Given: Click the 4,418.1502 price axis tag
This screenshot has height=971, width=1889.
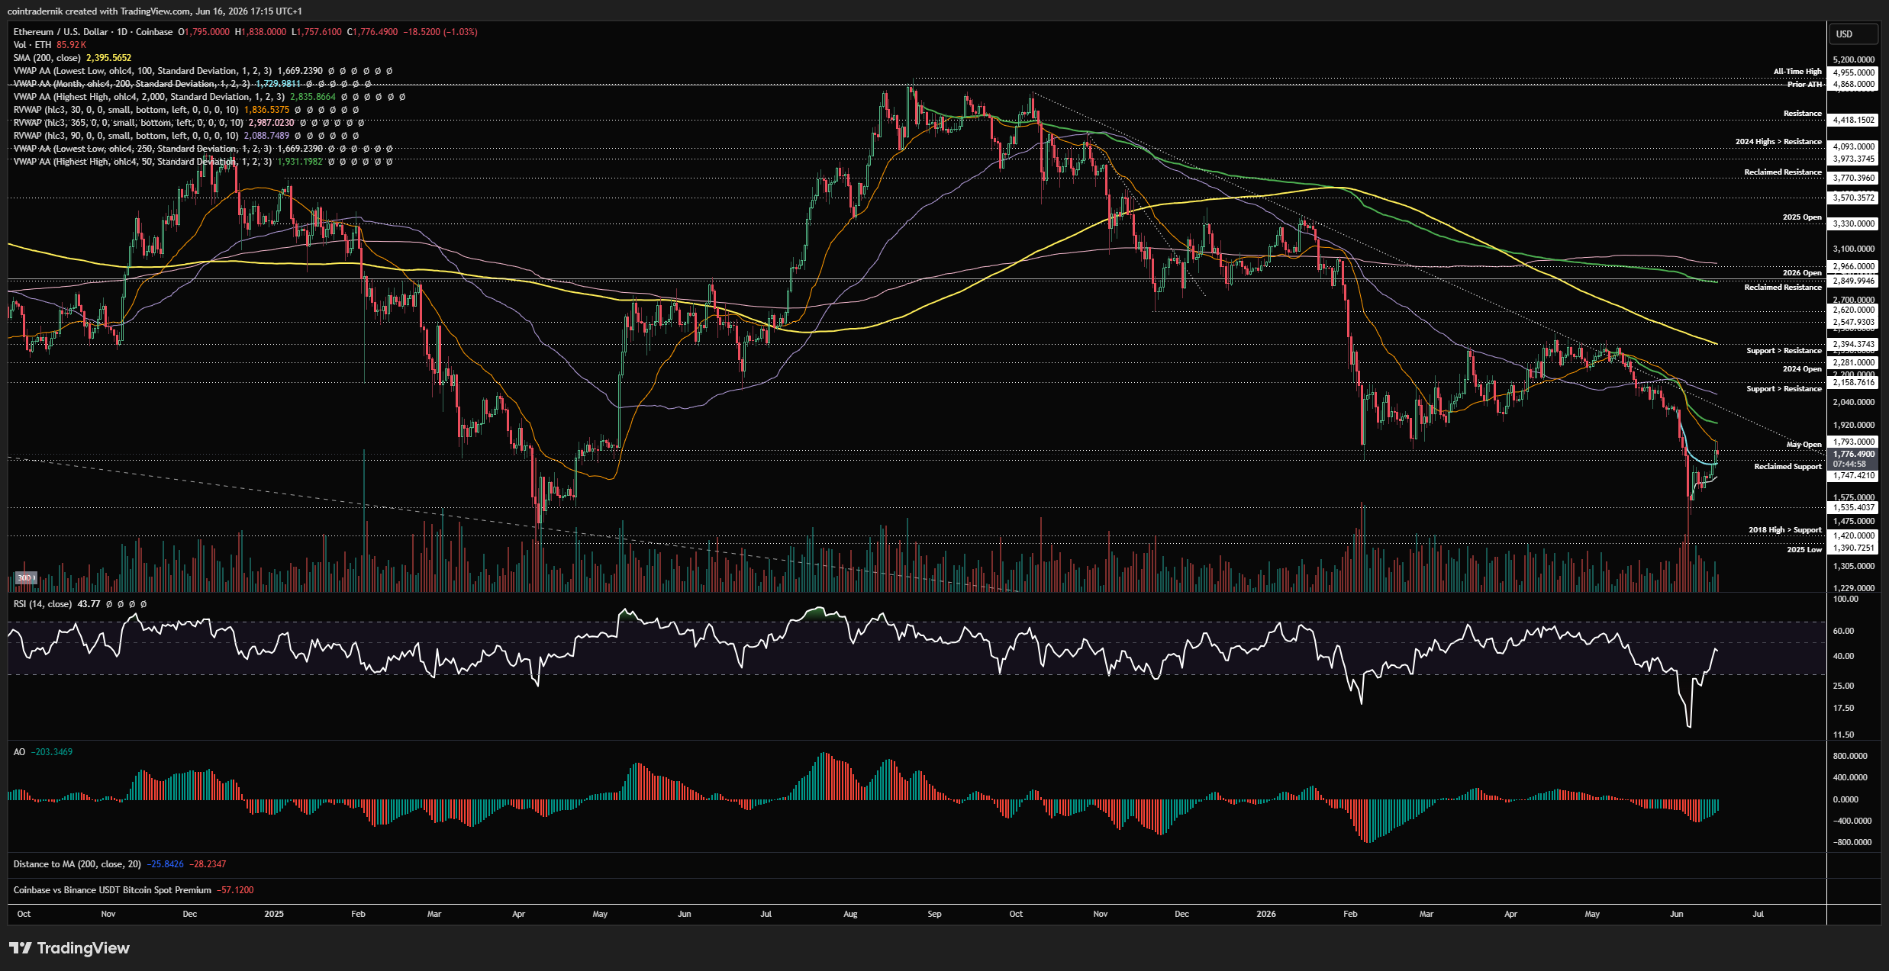Looking at the screenshot, I should (x=1853, y=121).
